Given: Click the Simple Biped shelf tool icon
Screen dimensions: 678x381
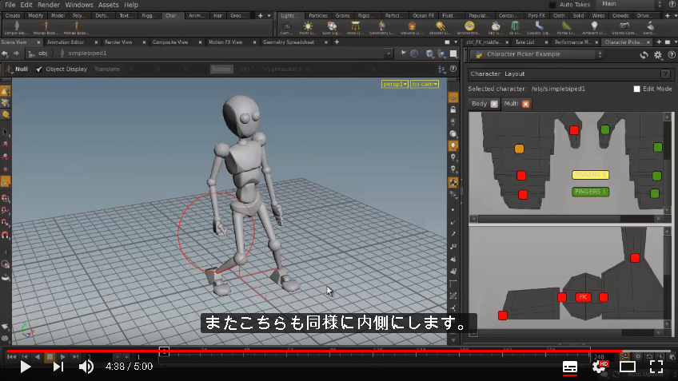Looking at the screenshot, I should coord(17,26).
